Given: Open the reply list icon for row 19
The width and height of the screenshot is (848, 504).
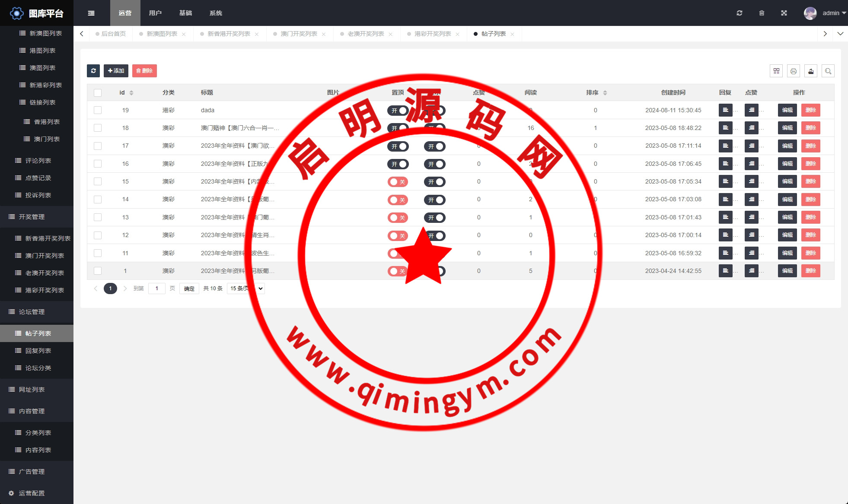Looking at the screenshot, I should point(726,110).
